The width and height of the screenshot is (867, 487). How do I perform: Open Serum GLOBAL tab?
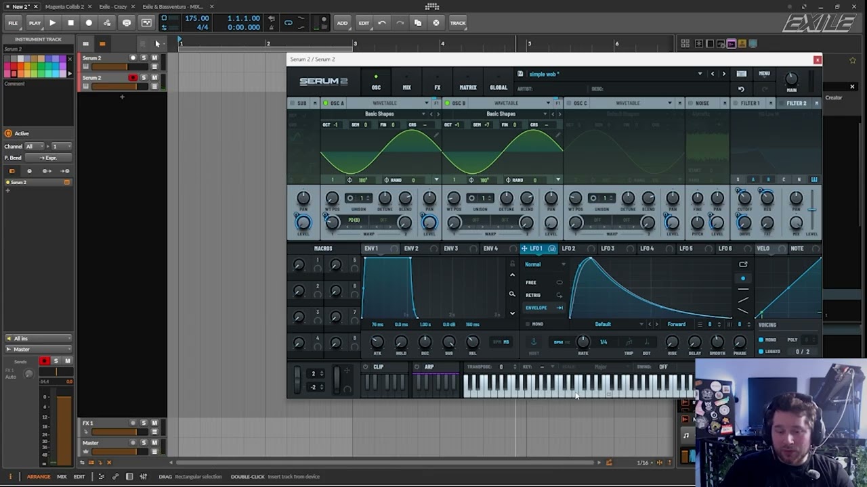(499, 83)
